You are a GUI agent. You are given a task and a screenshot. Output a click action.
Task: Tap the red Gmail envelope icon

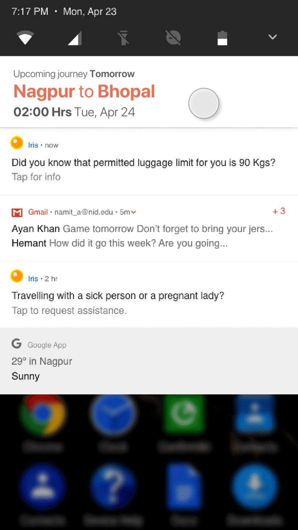pyautogui.click(x=17, y=212)
